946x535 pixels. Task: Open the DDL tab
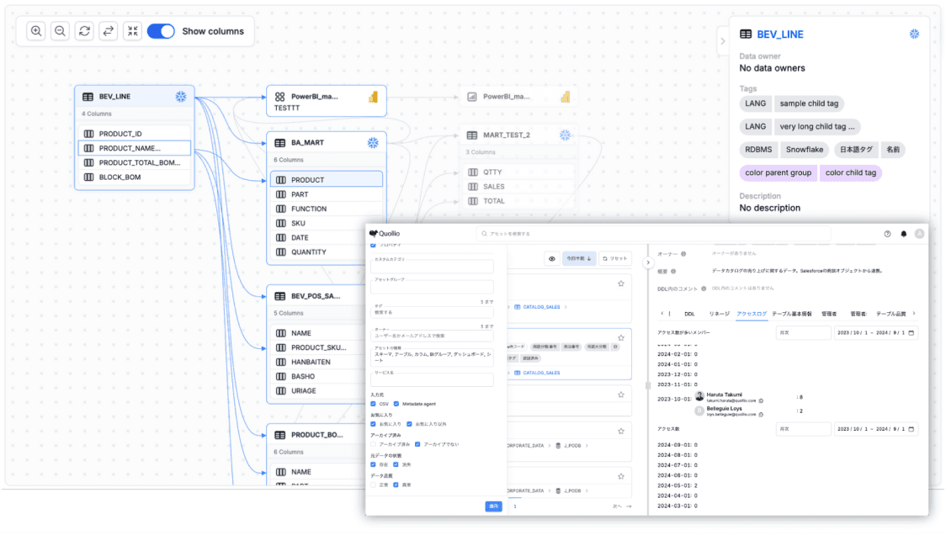click(689, 314)
